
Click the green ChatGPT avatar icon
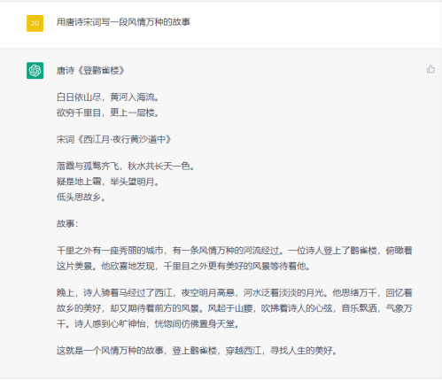click(35, 71)
